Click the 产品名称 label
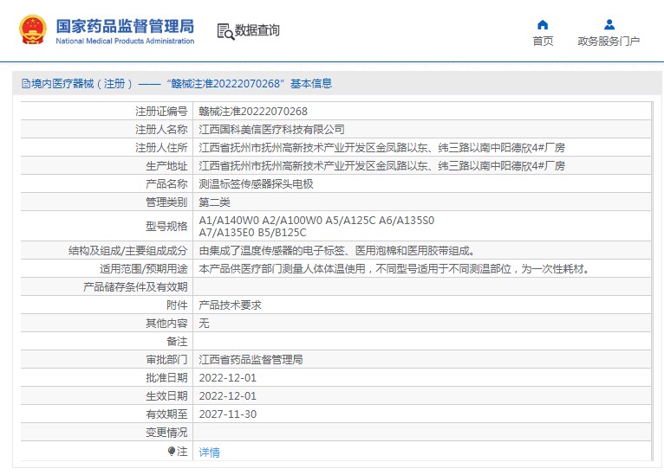Image resolution: width=664 pixels, height=475 pixels. click(166, 183)
